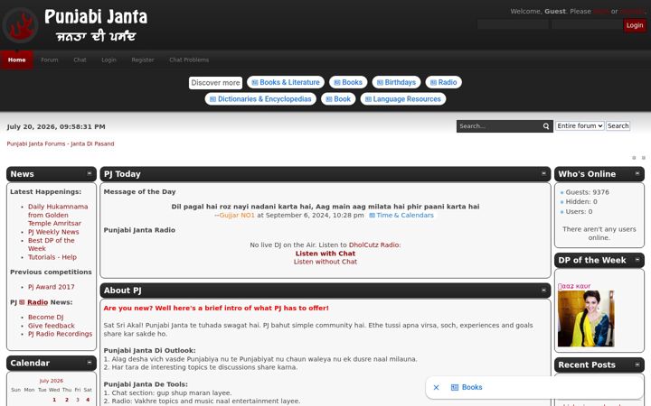The height and width of the screenshot is (406, 651).
Task: Click the magnifier icon in search box
Action: [x=546, y=126]
